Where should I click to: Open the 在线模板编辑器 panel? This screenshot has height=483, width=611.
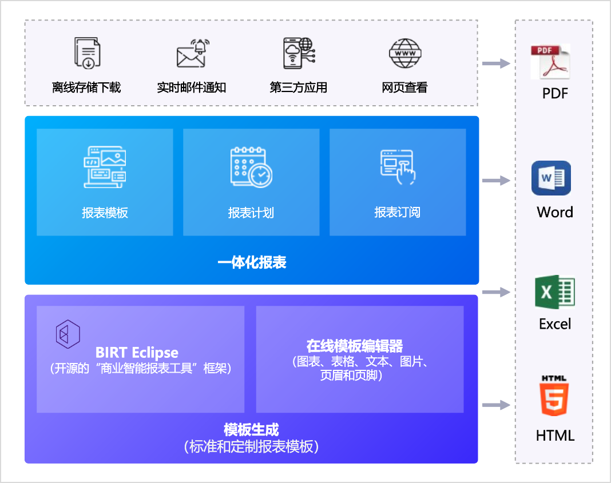(x=359, y=359)
